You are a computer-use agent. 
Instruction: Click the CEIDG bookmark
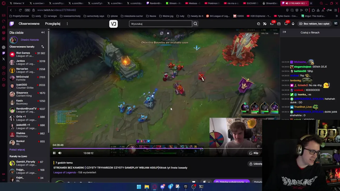(239, 16)
